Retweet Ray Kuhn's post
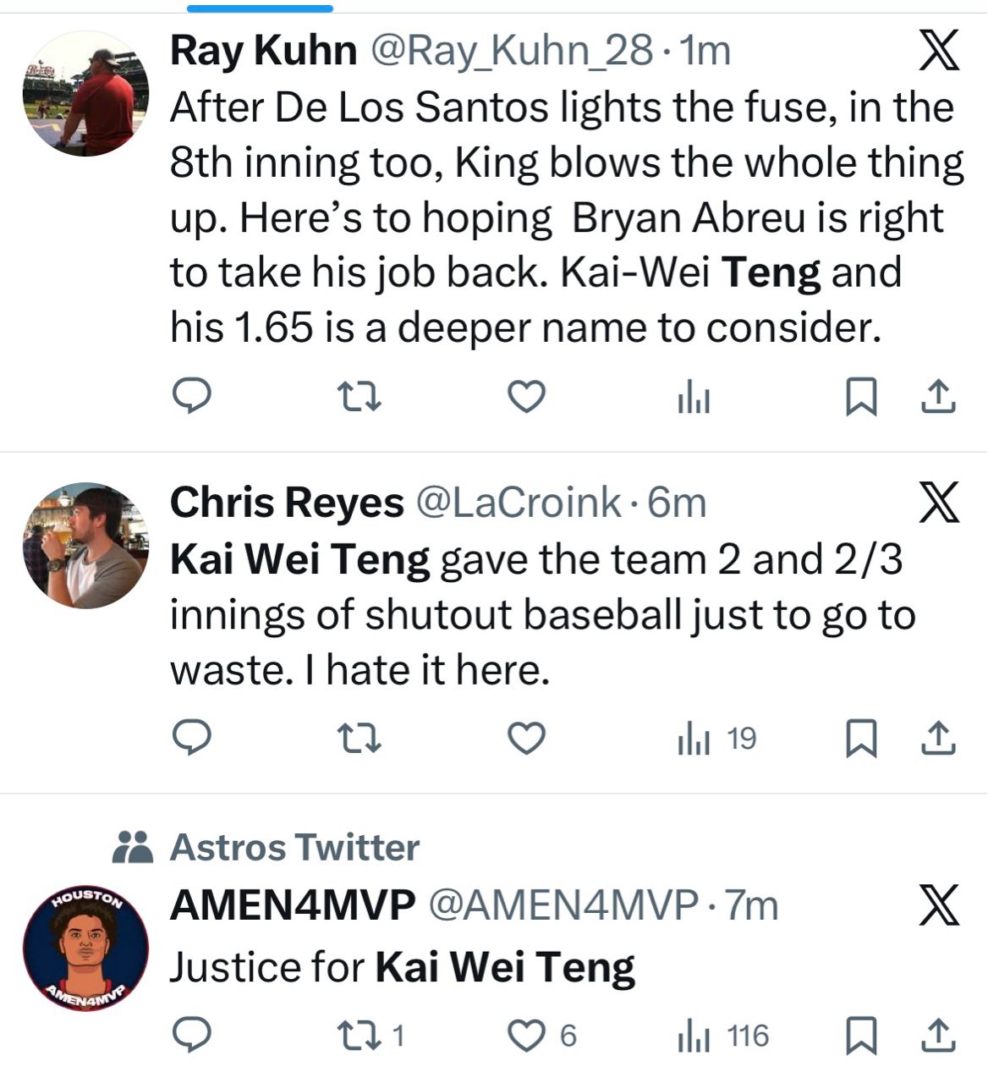The height and width of the screenshot is (1083, 988). pos(359,396)
